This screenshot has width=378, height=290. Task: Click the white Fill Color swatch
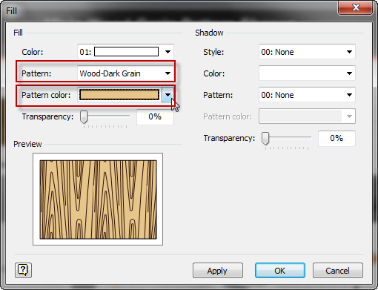[126, 52]
